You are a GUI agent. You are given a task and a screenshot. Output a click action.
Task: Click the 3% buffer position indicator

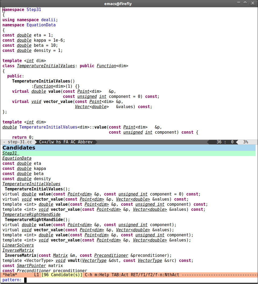[x=246, y=142]
